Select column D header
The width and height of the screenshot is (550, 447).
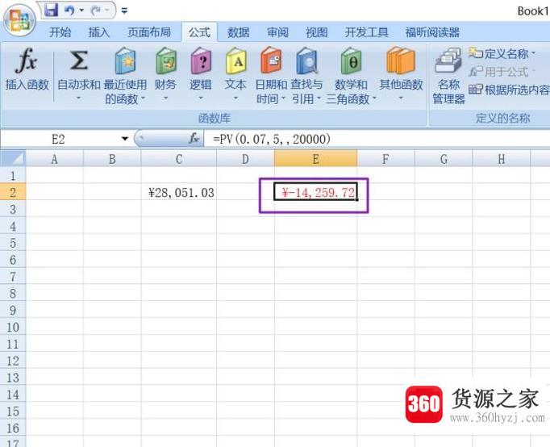point(245,159)
